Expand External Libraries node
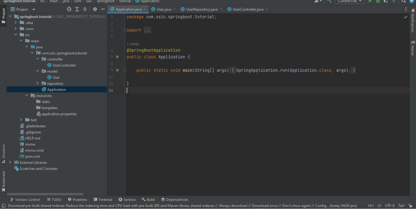This screenshot has height=209, width=416. point(10,162)
